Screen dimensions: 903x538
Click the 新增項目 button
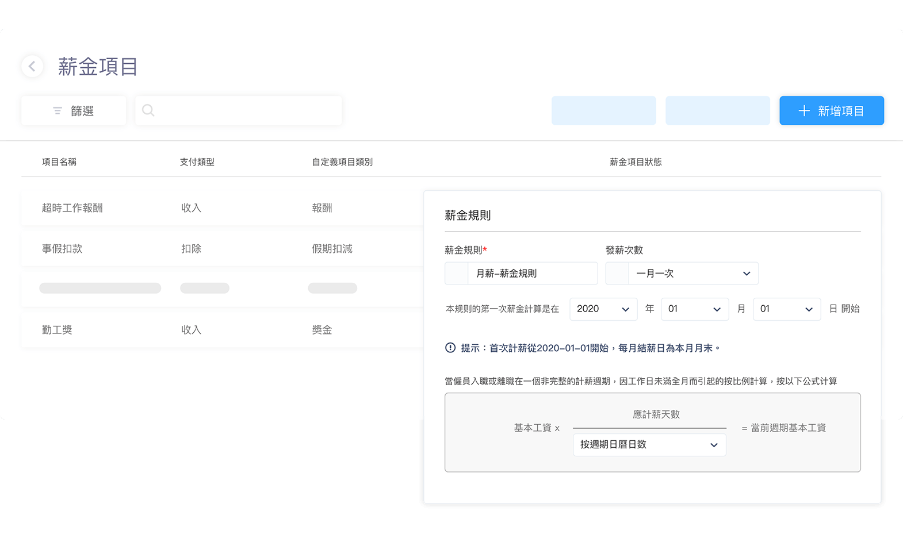(x=831, y=110)
